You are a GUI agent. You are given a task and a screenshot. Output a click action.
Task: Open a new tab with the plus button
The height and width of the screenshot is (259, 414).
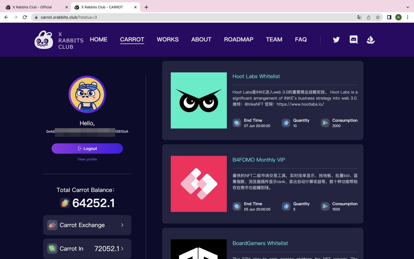tap(146, 7)
